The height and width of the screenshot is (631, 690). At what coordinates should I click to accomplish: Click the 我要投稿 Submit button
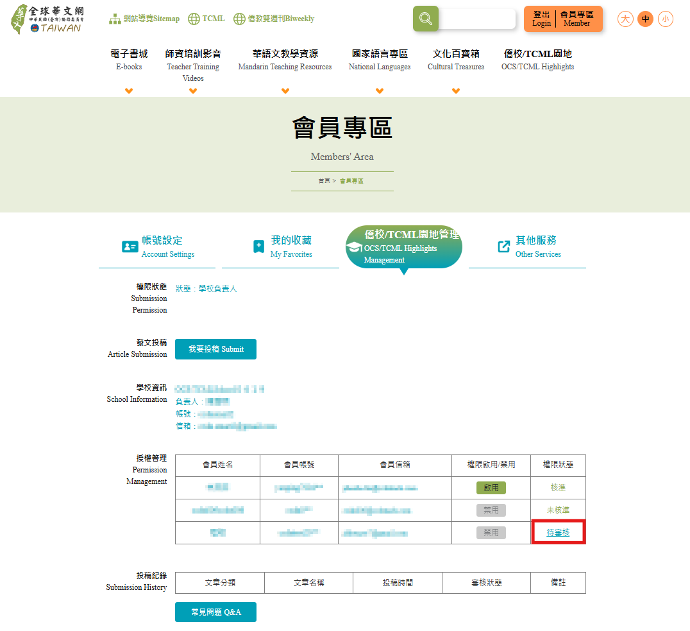tap(215, 349)
